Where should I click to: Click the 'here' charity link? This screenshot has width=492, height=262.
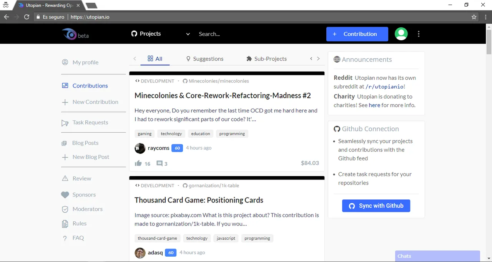point(374,105)
